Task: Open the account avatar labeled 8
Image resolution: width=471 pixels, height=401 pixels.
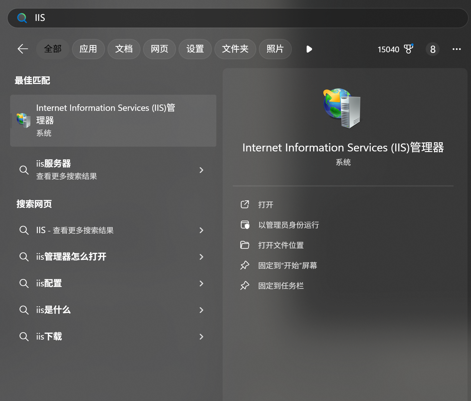Action: (x=433, y=49)
